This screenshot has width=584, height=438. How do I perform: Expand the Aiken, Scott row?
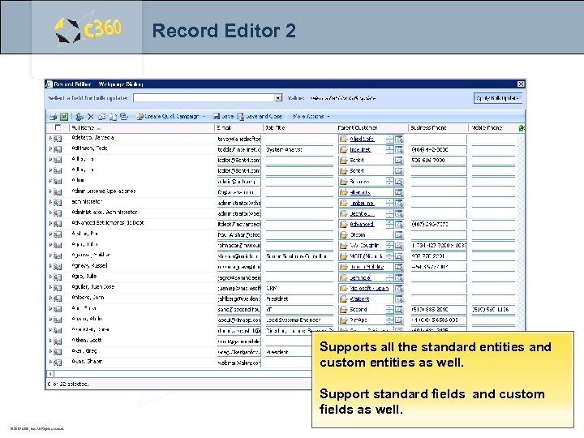[x=50, y=341]
